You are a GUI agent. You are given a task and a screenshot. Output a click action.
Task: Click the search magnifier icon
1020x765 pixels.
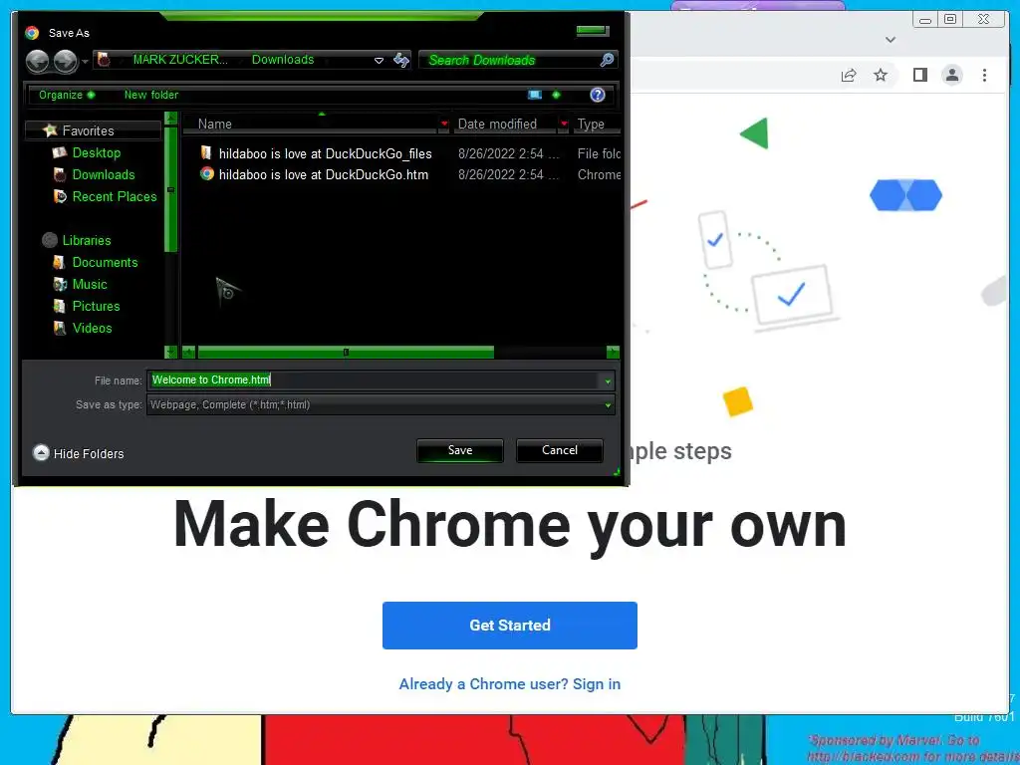coord(607,60)
